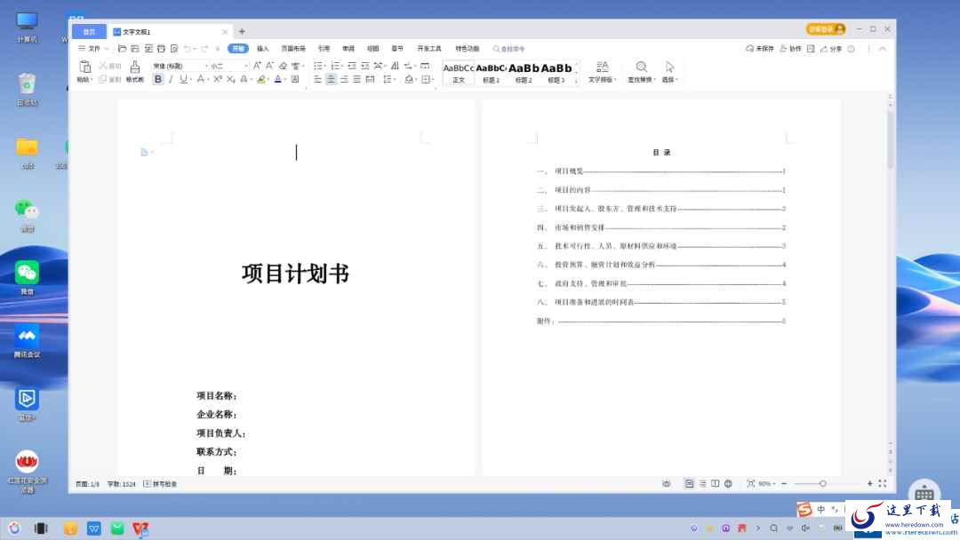This screenshot has width=960, height=540.
Task: Click the numbered list icon
Action: [x=335, y=66]
